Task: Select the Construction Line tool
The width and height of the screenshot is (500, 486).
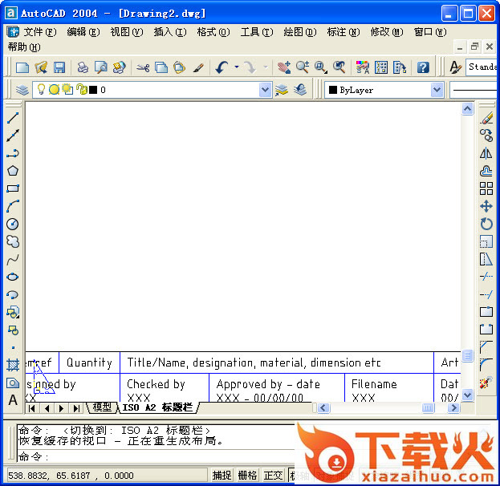Action: (13, 136)
